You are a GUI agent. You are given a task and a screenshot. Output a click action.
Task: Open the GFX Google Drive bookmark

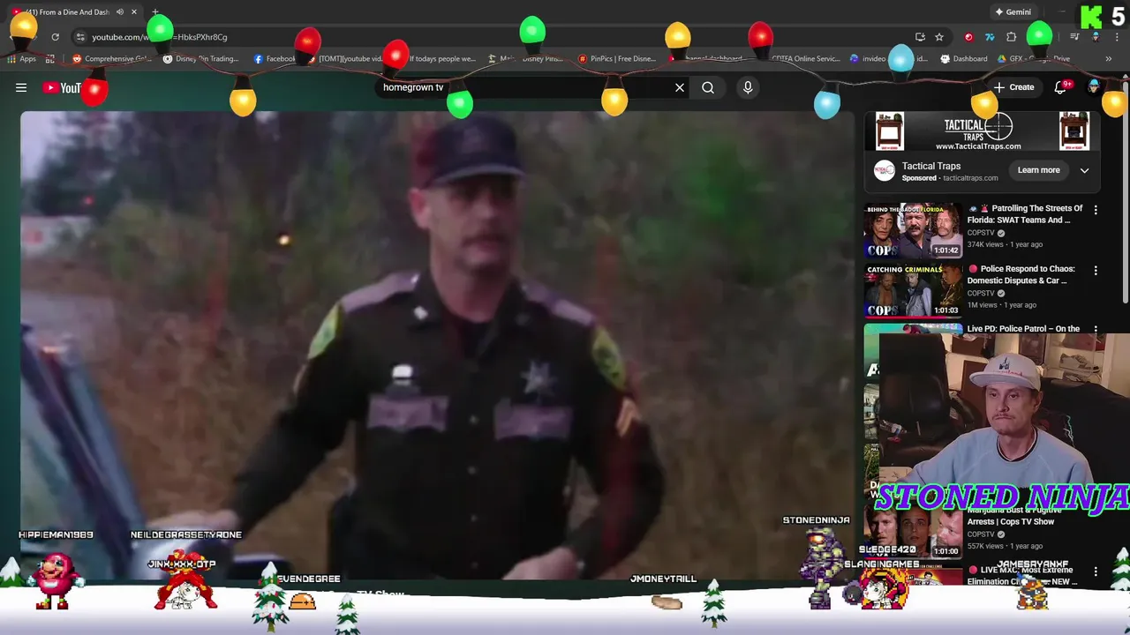point(1034,59)
